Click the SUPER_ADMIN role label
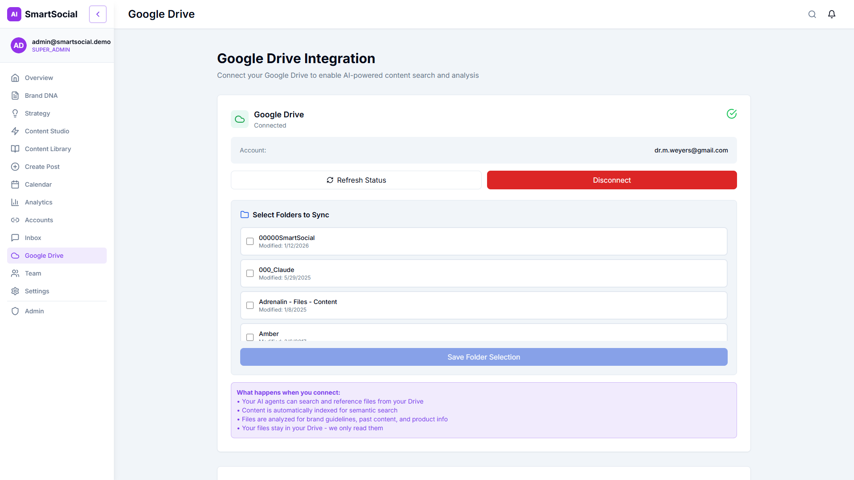The image size is (854, 480). (51, 50)
